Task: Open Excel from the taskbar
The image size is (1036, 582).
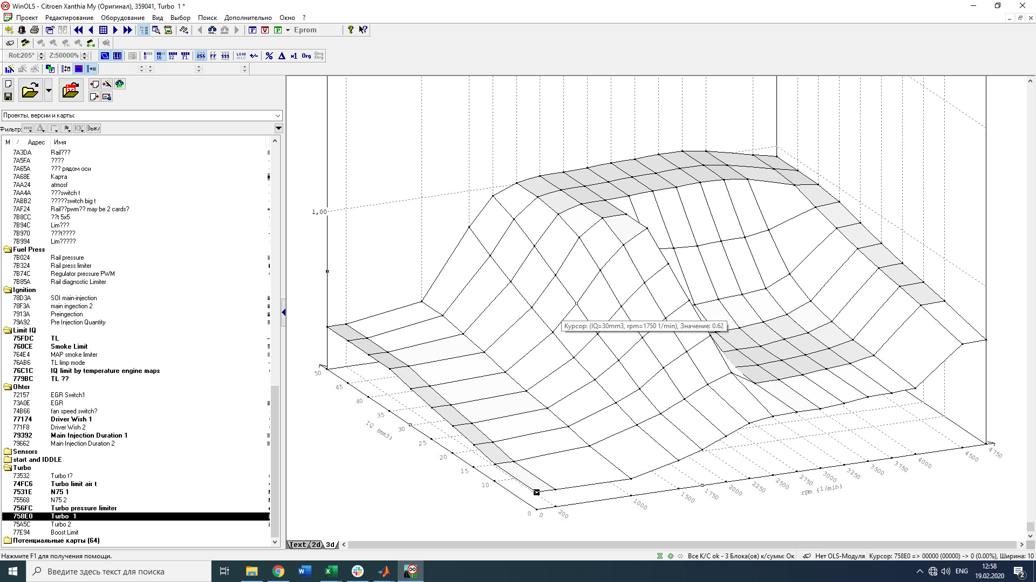Action: 331,571
